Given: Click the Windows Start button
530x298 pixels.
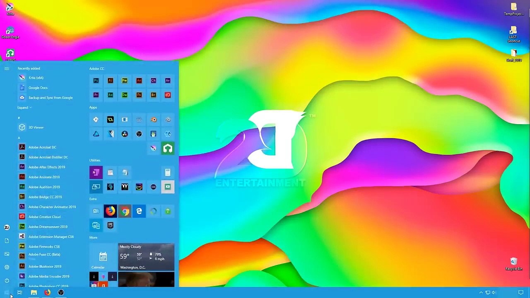Looking at the screenshot, I should (x=6, y=293).
